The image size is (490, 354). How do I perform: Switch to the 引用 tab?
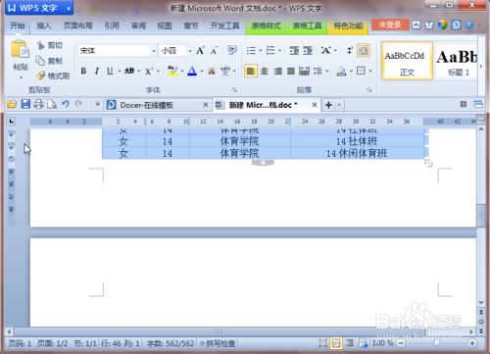pos(112,25)
